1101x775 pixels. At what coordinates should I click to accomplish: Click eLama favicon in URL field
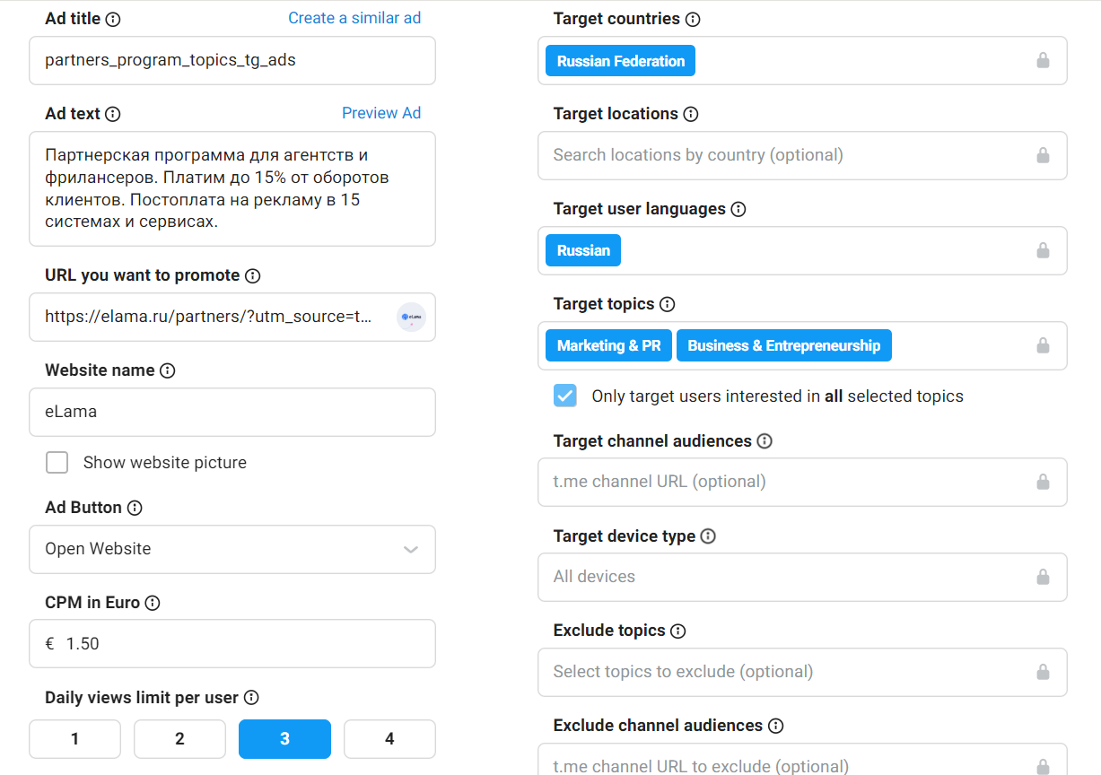click(x=411, y=317)
